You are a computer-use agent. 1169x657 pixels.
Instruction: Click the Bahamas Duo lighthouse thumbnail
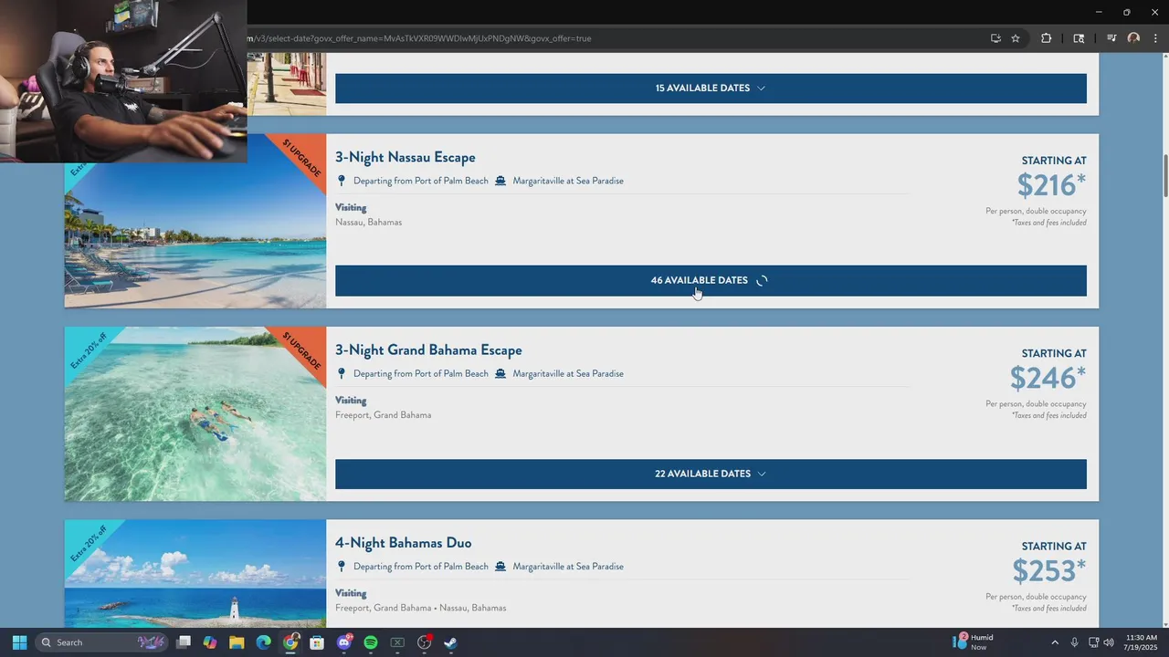coord(195,574)
